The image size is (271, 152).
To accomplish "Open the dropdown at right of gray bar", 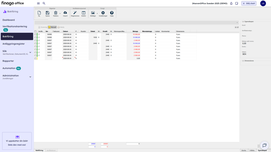I will (x=237, y=22).
